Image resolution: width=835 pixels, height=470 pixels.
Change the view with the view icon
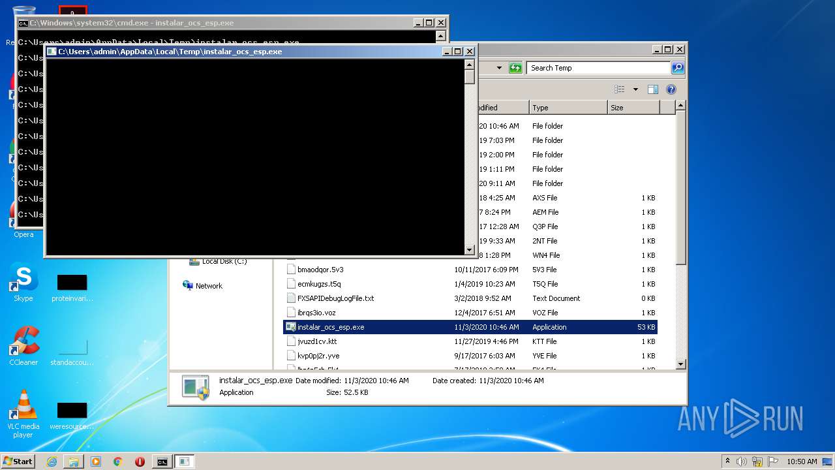point(620,89)
